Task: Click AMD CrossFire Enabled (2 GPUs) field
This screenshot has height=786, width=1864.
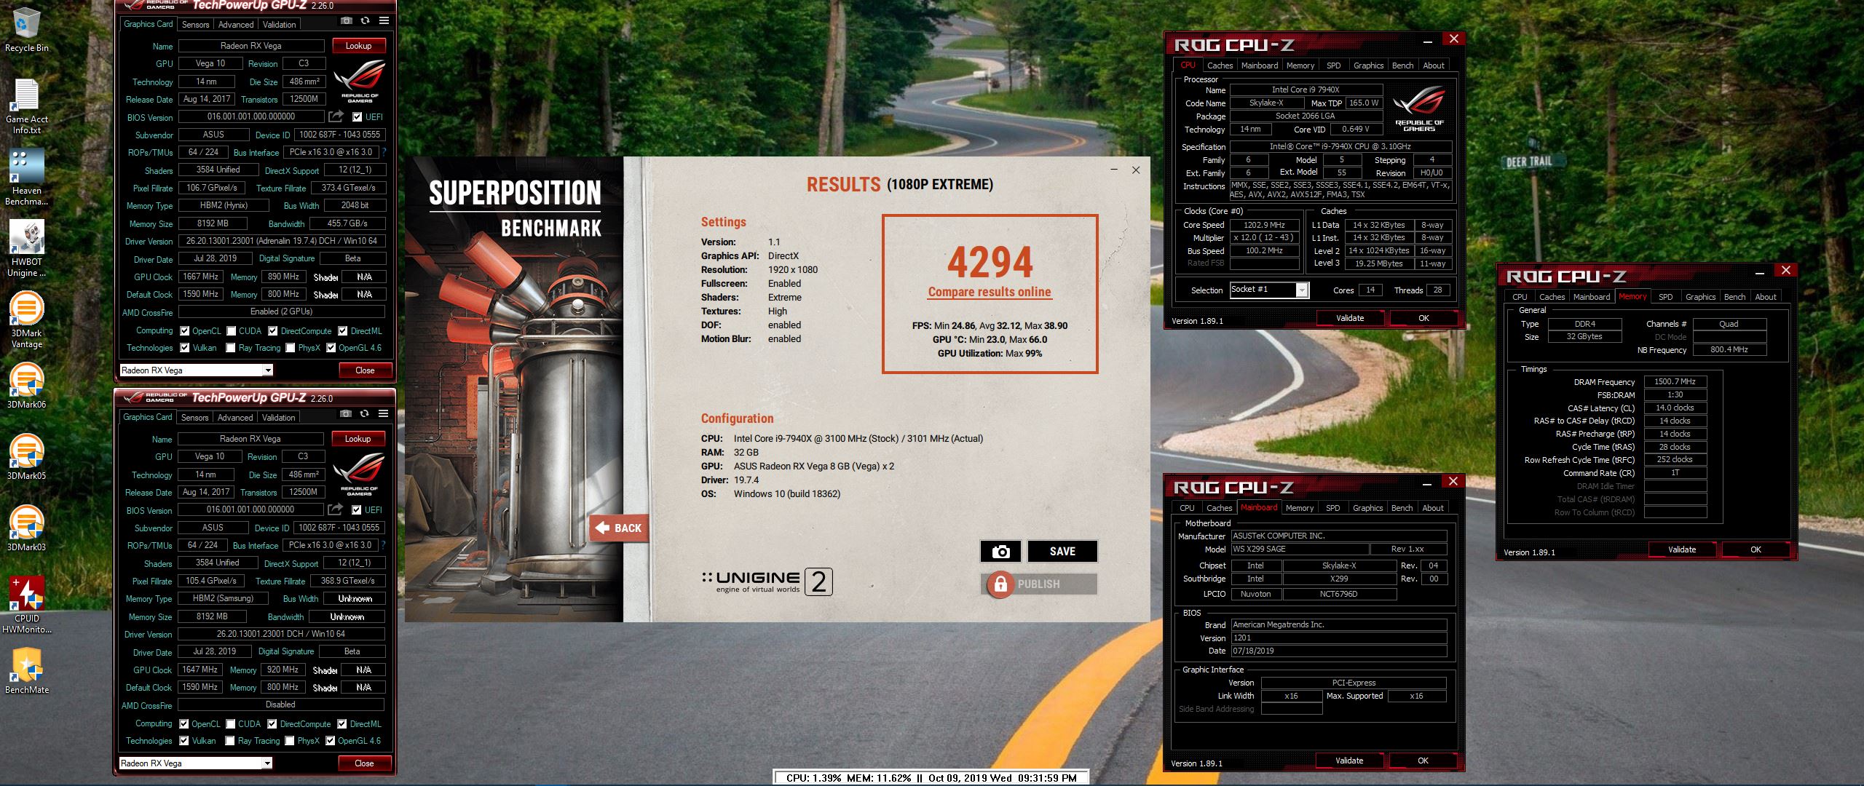Action: click(x=281, y=311)
